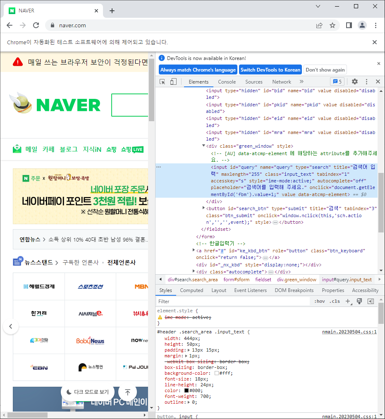This screenshot has width=385, height=419.
Task: Open the 5 issues counter badge
Action: (337, 81)
